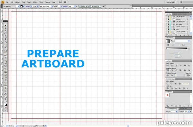Click the gradient slider bar
The height and width of the screenshot is (127, 193).
point(177,48)
